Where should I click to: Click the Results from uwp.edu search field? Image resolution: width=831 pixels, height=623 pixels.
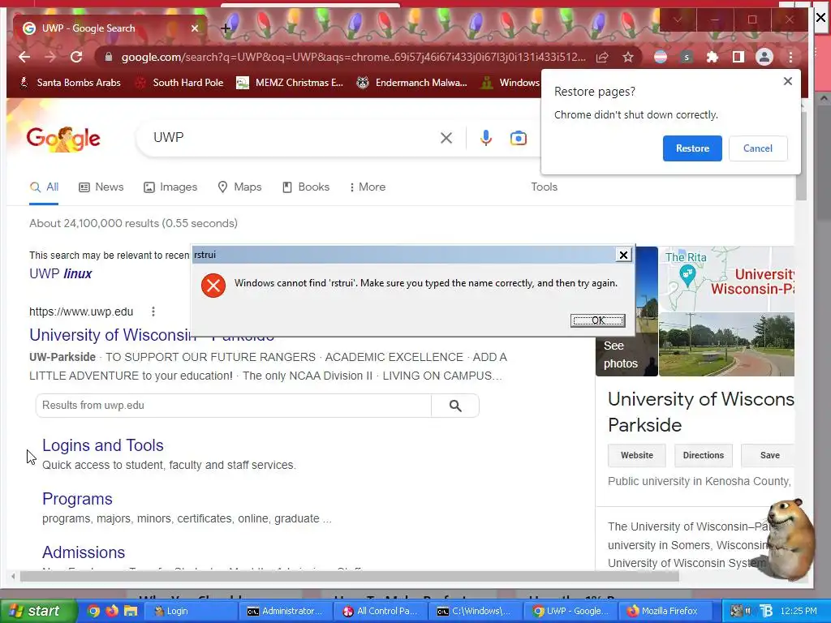click(233, 406)
